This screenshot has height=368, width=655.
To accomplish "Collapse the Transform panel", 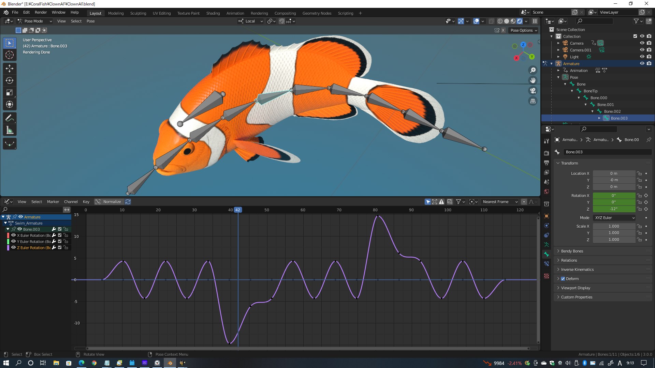I will 602,163.
